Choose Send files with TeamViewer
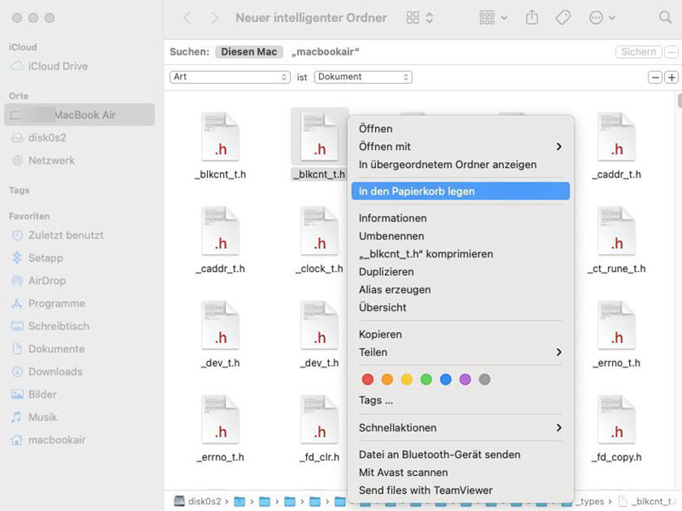 pos(460,491)
